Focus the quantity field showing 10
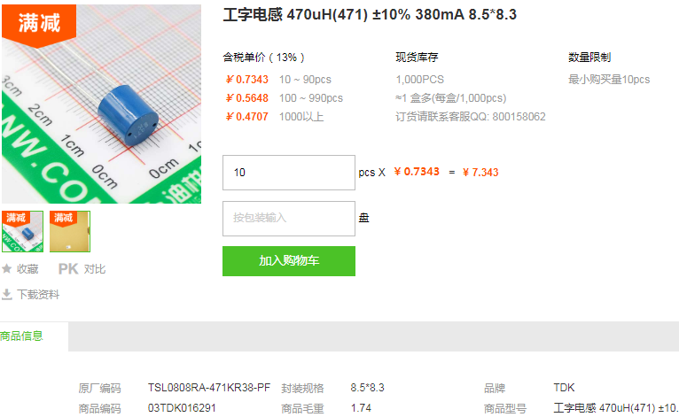This screenshot has width=679, height=417. [289, 173]
